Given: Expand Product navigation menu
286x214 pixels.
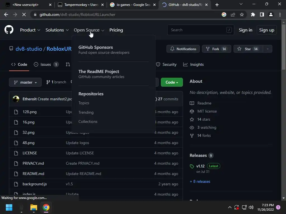Looking at the screenshot, I should (x=30, y=30).
